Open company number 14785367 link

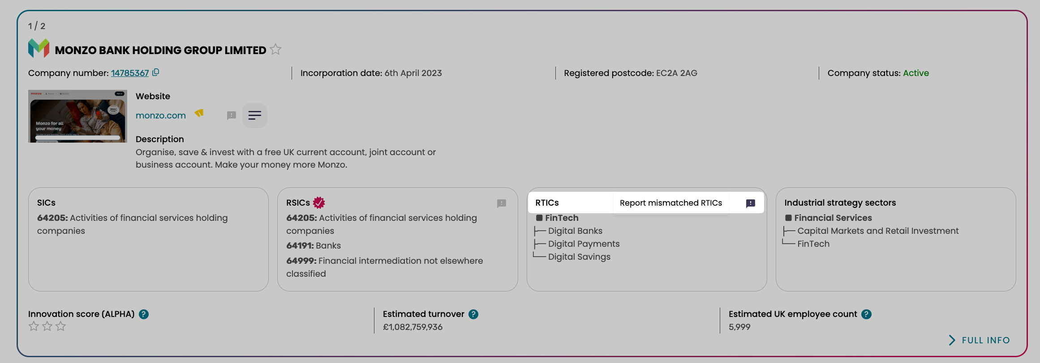(130, 73)
